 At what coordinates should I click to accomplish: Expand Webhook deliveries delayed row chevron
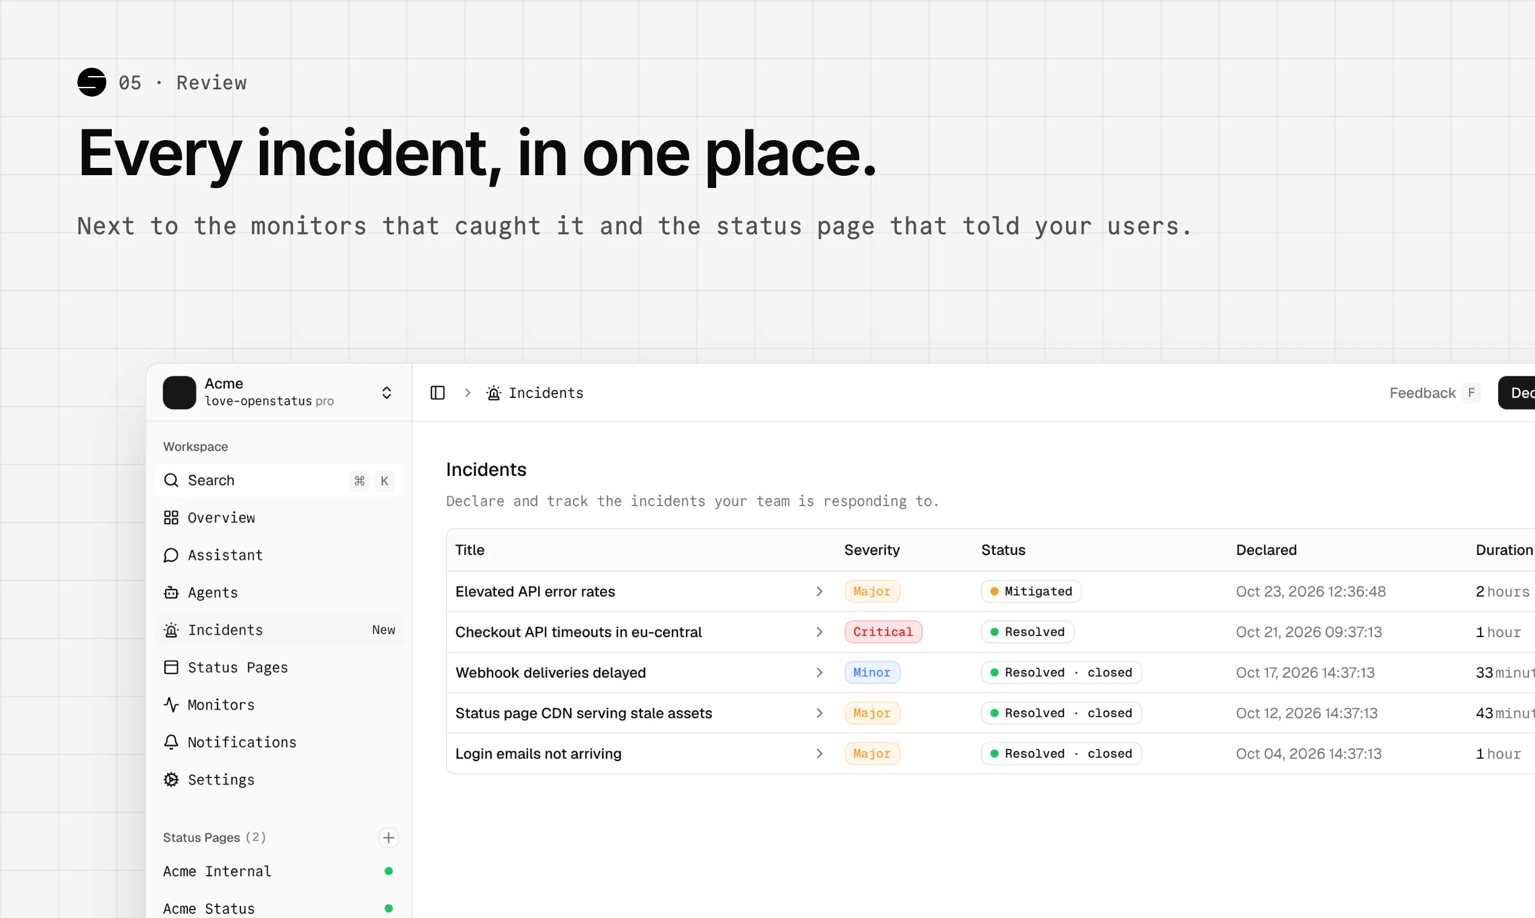pos(819,672)
